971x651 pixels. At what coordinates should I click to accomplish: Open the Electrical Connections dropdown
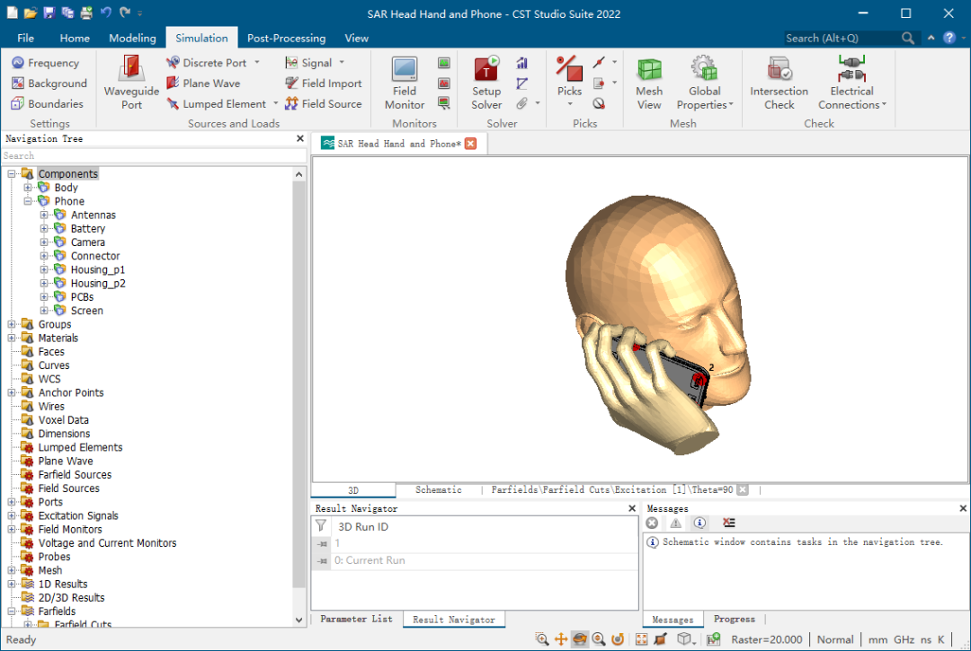pyautogui.click(x=852, y=99)
